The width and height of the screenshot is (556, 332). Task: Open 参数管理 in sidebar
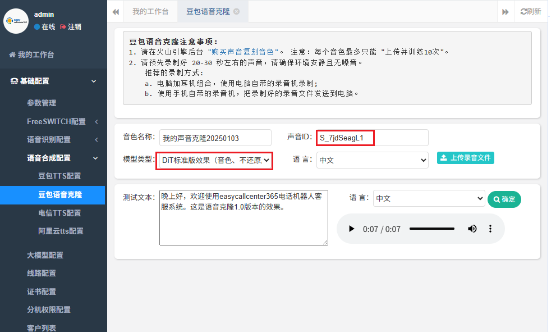(42, 103)
